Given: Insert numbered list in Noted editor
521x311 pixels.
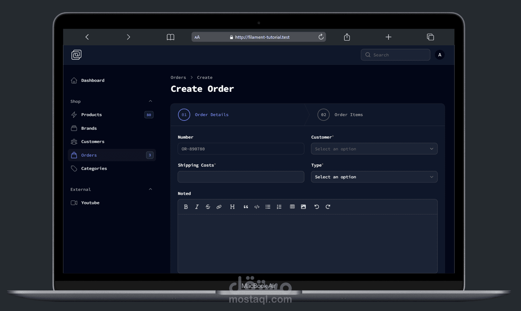Looking at the screenshot, I should tap(279, 207).
